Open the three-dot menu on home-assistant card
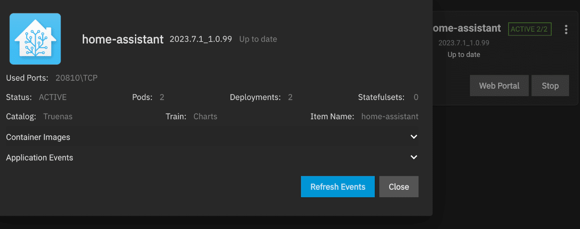This screenshot has width=580, height=229. click(x=566, y=30)
